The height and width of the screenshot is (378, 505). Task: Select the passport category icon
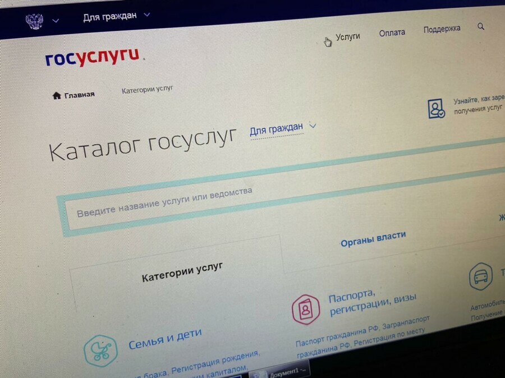306,309
